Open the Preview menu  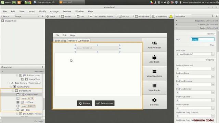pyautogui.click(x=67, y=11)
